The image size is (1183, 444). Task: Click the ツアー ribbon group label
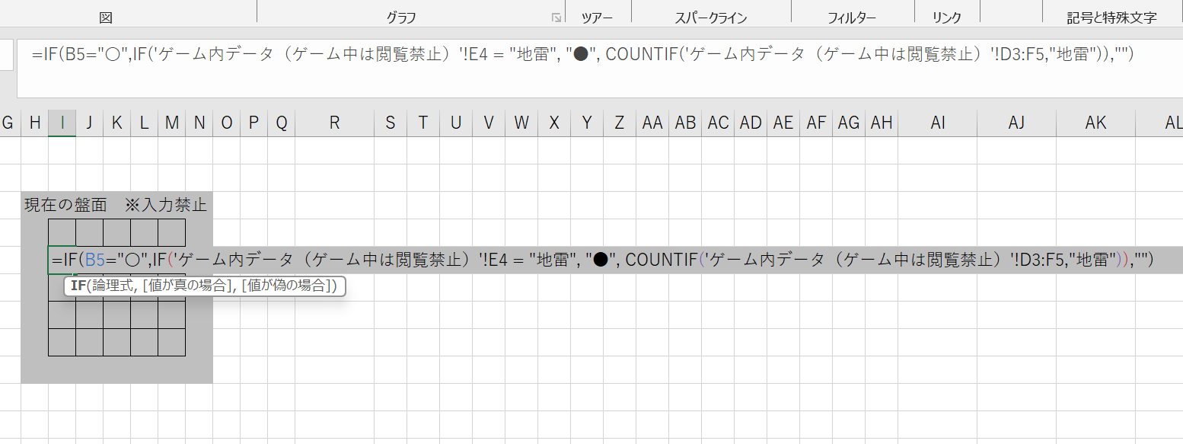(597, 18)
